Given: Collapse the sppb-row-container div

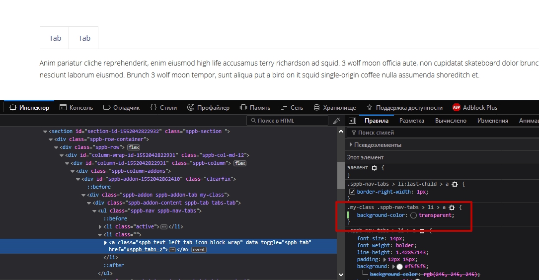Looking at the screenshot, I should click(x=51, y=140).
